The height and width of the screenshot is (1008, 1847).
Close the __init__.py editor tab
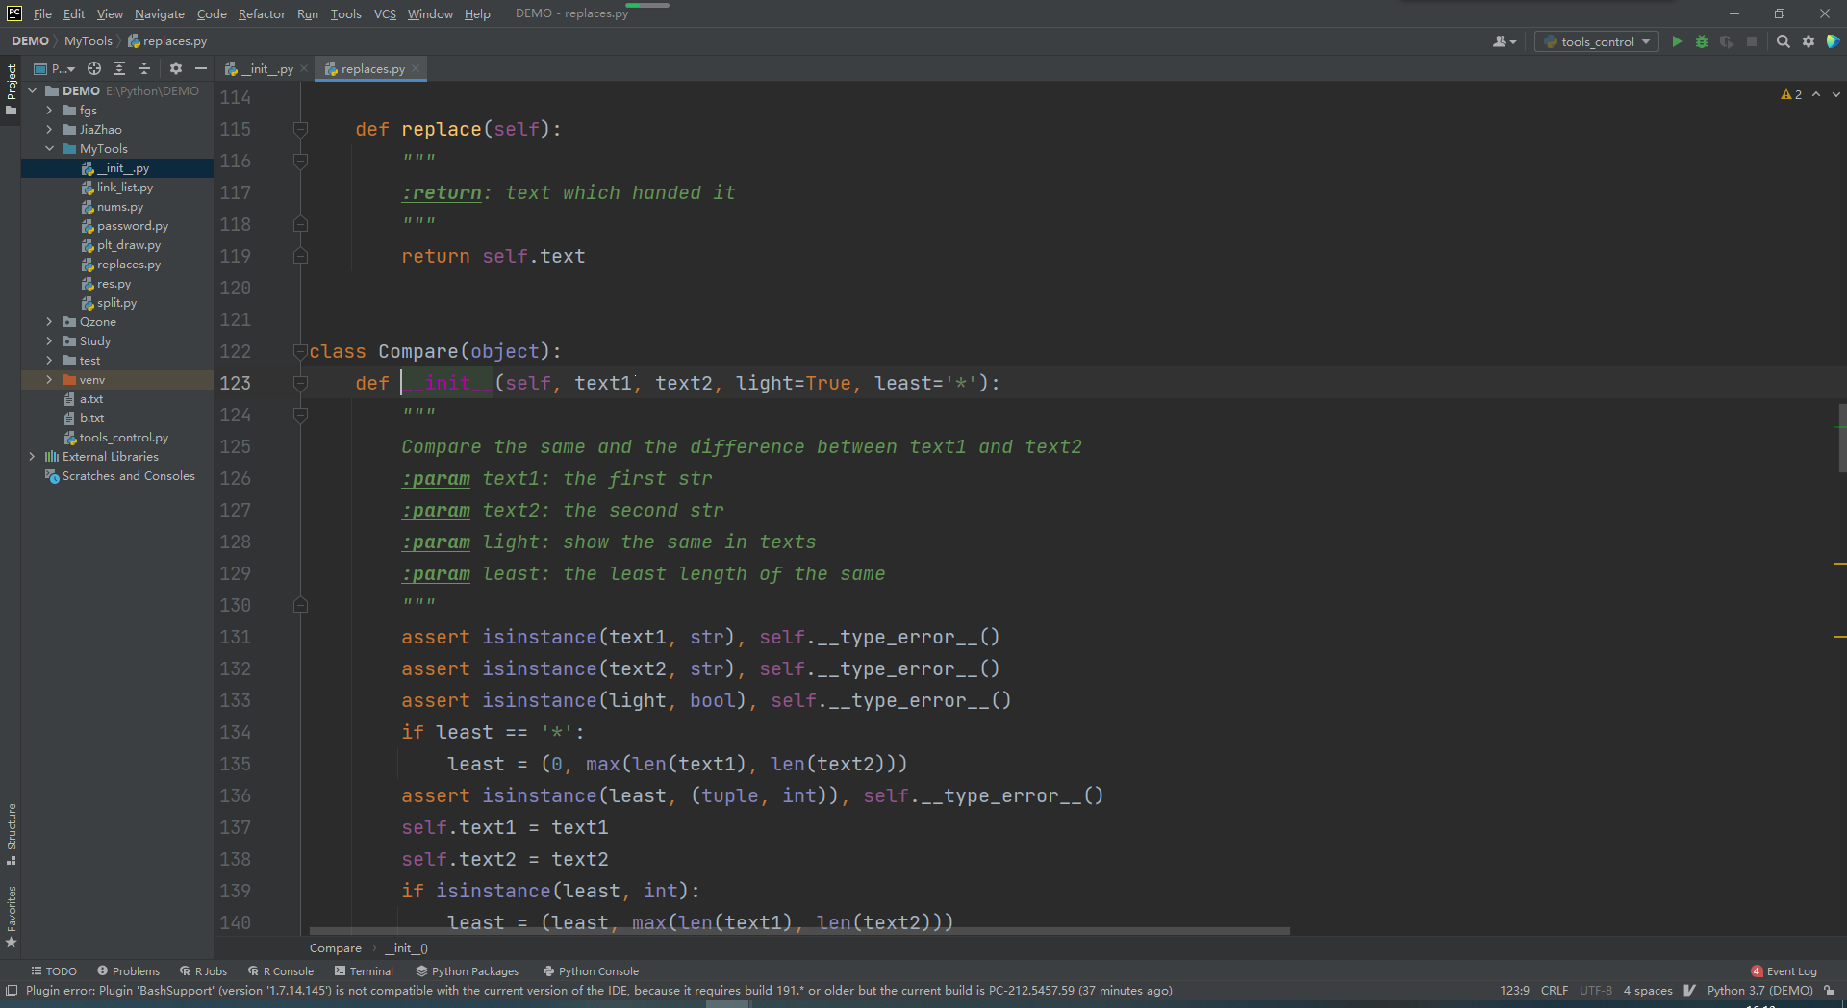[x=304, y=68]
